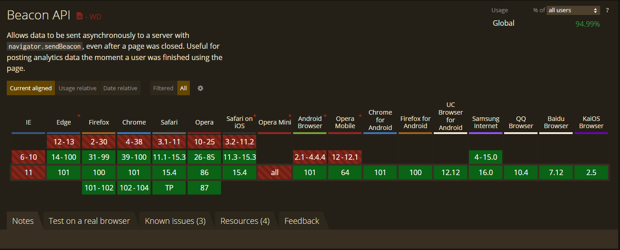
Task: Select Baidu Browser 7.12 cell
Action: click(x=556, y=172)
